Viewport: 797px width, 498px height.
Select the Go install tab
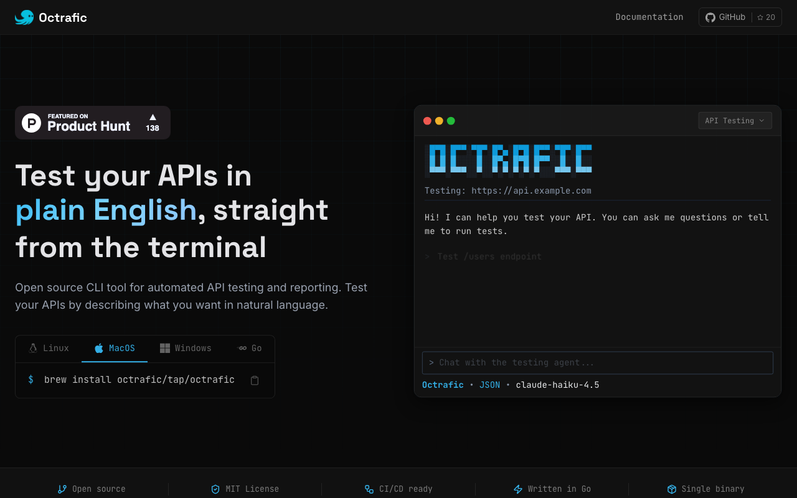[250, 349]
